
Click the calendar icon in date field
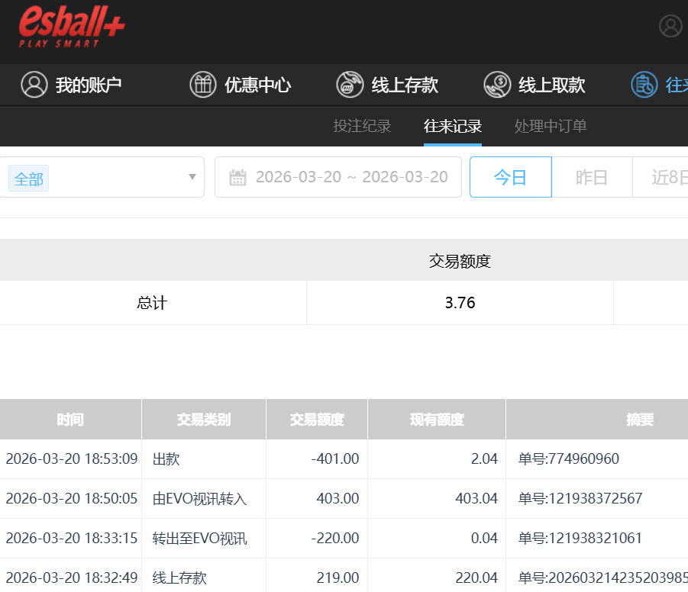(x=237, y=178)
